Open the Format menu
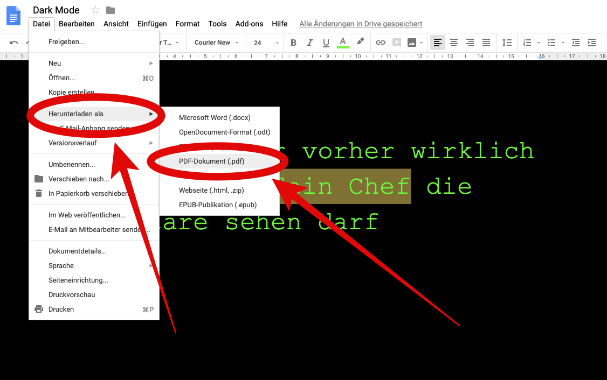 188,24
